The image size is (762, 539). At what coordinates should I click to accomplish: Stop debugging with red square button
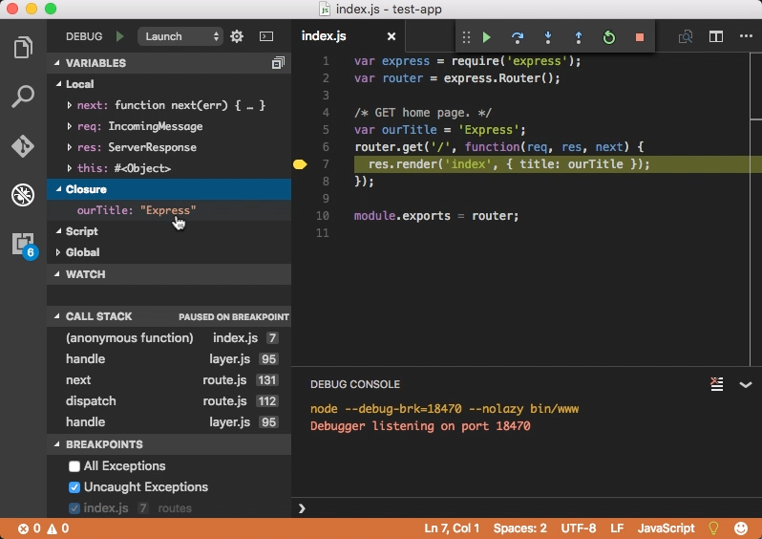click(x=640, y=37)
